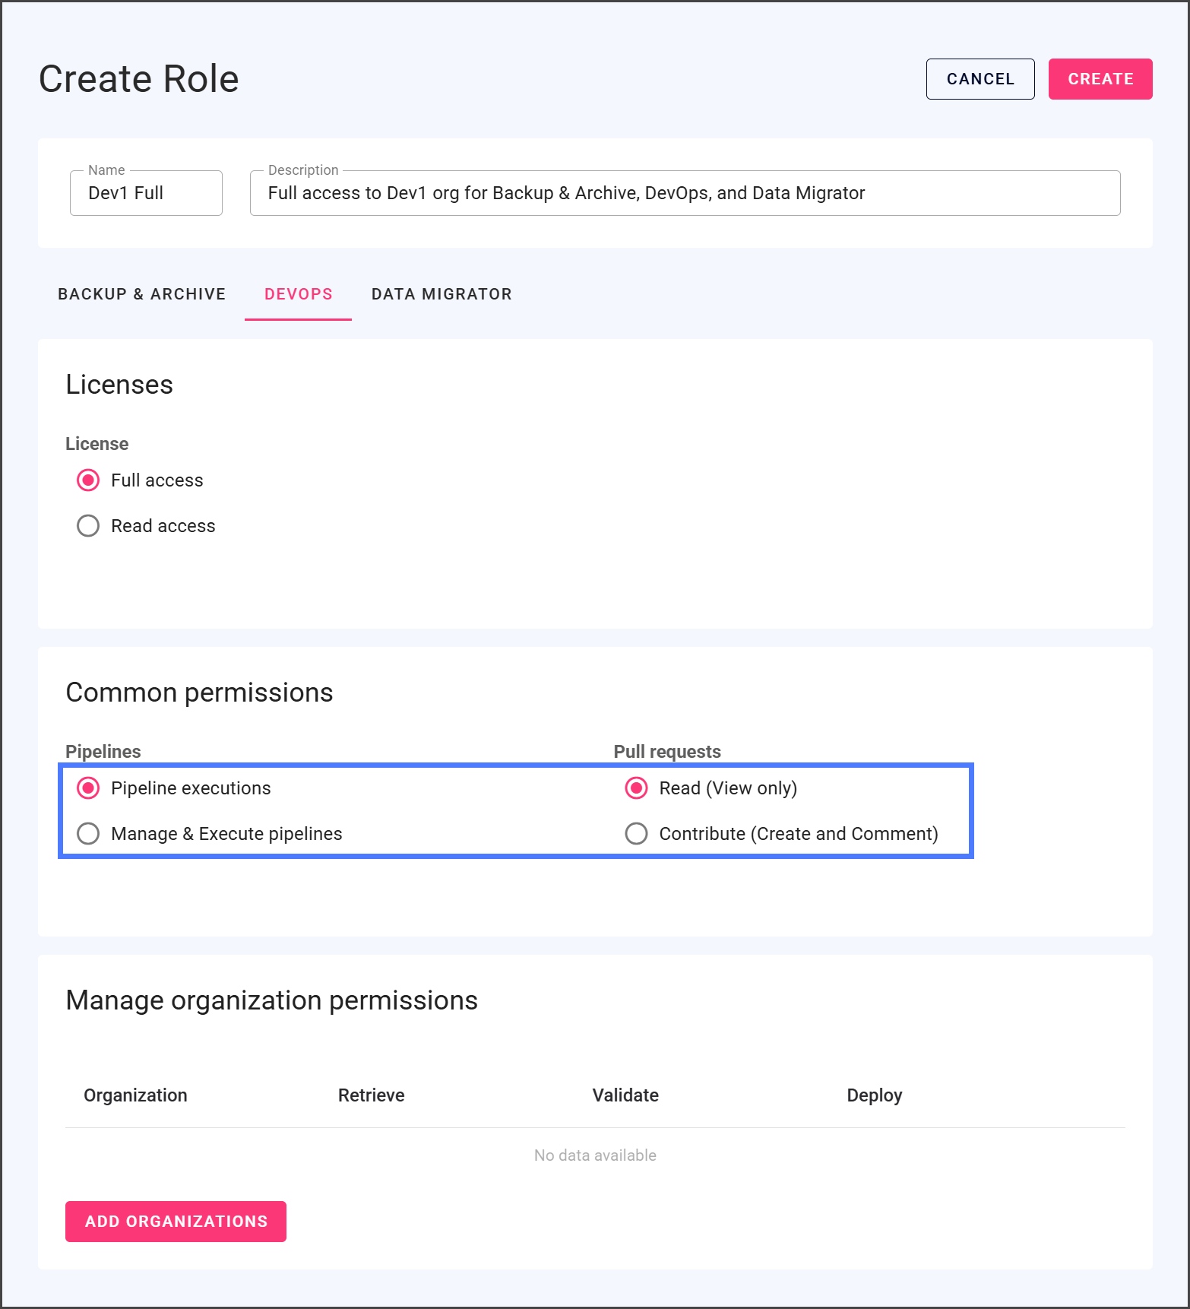Open the DevOps tab
This screenshot has height=1309, width=1190.
tap(298, 294)
